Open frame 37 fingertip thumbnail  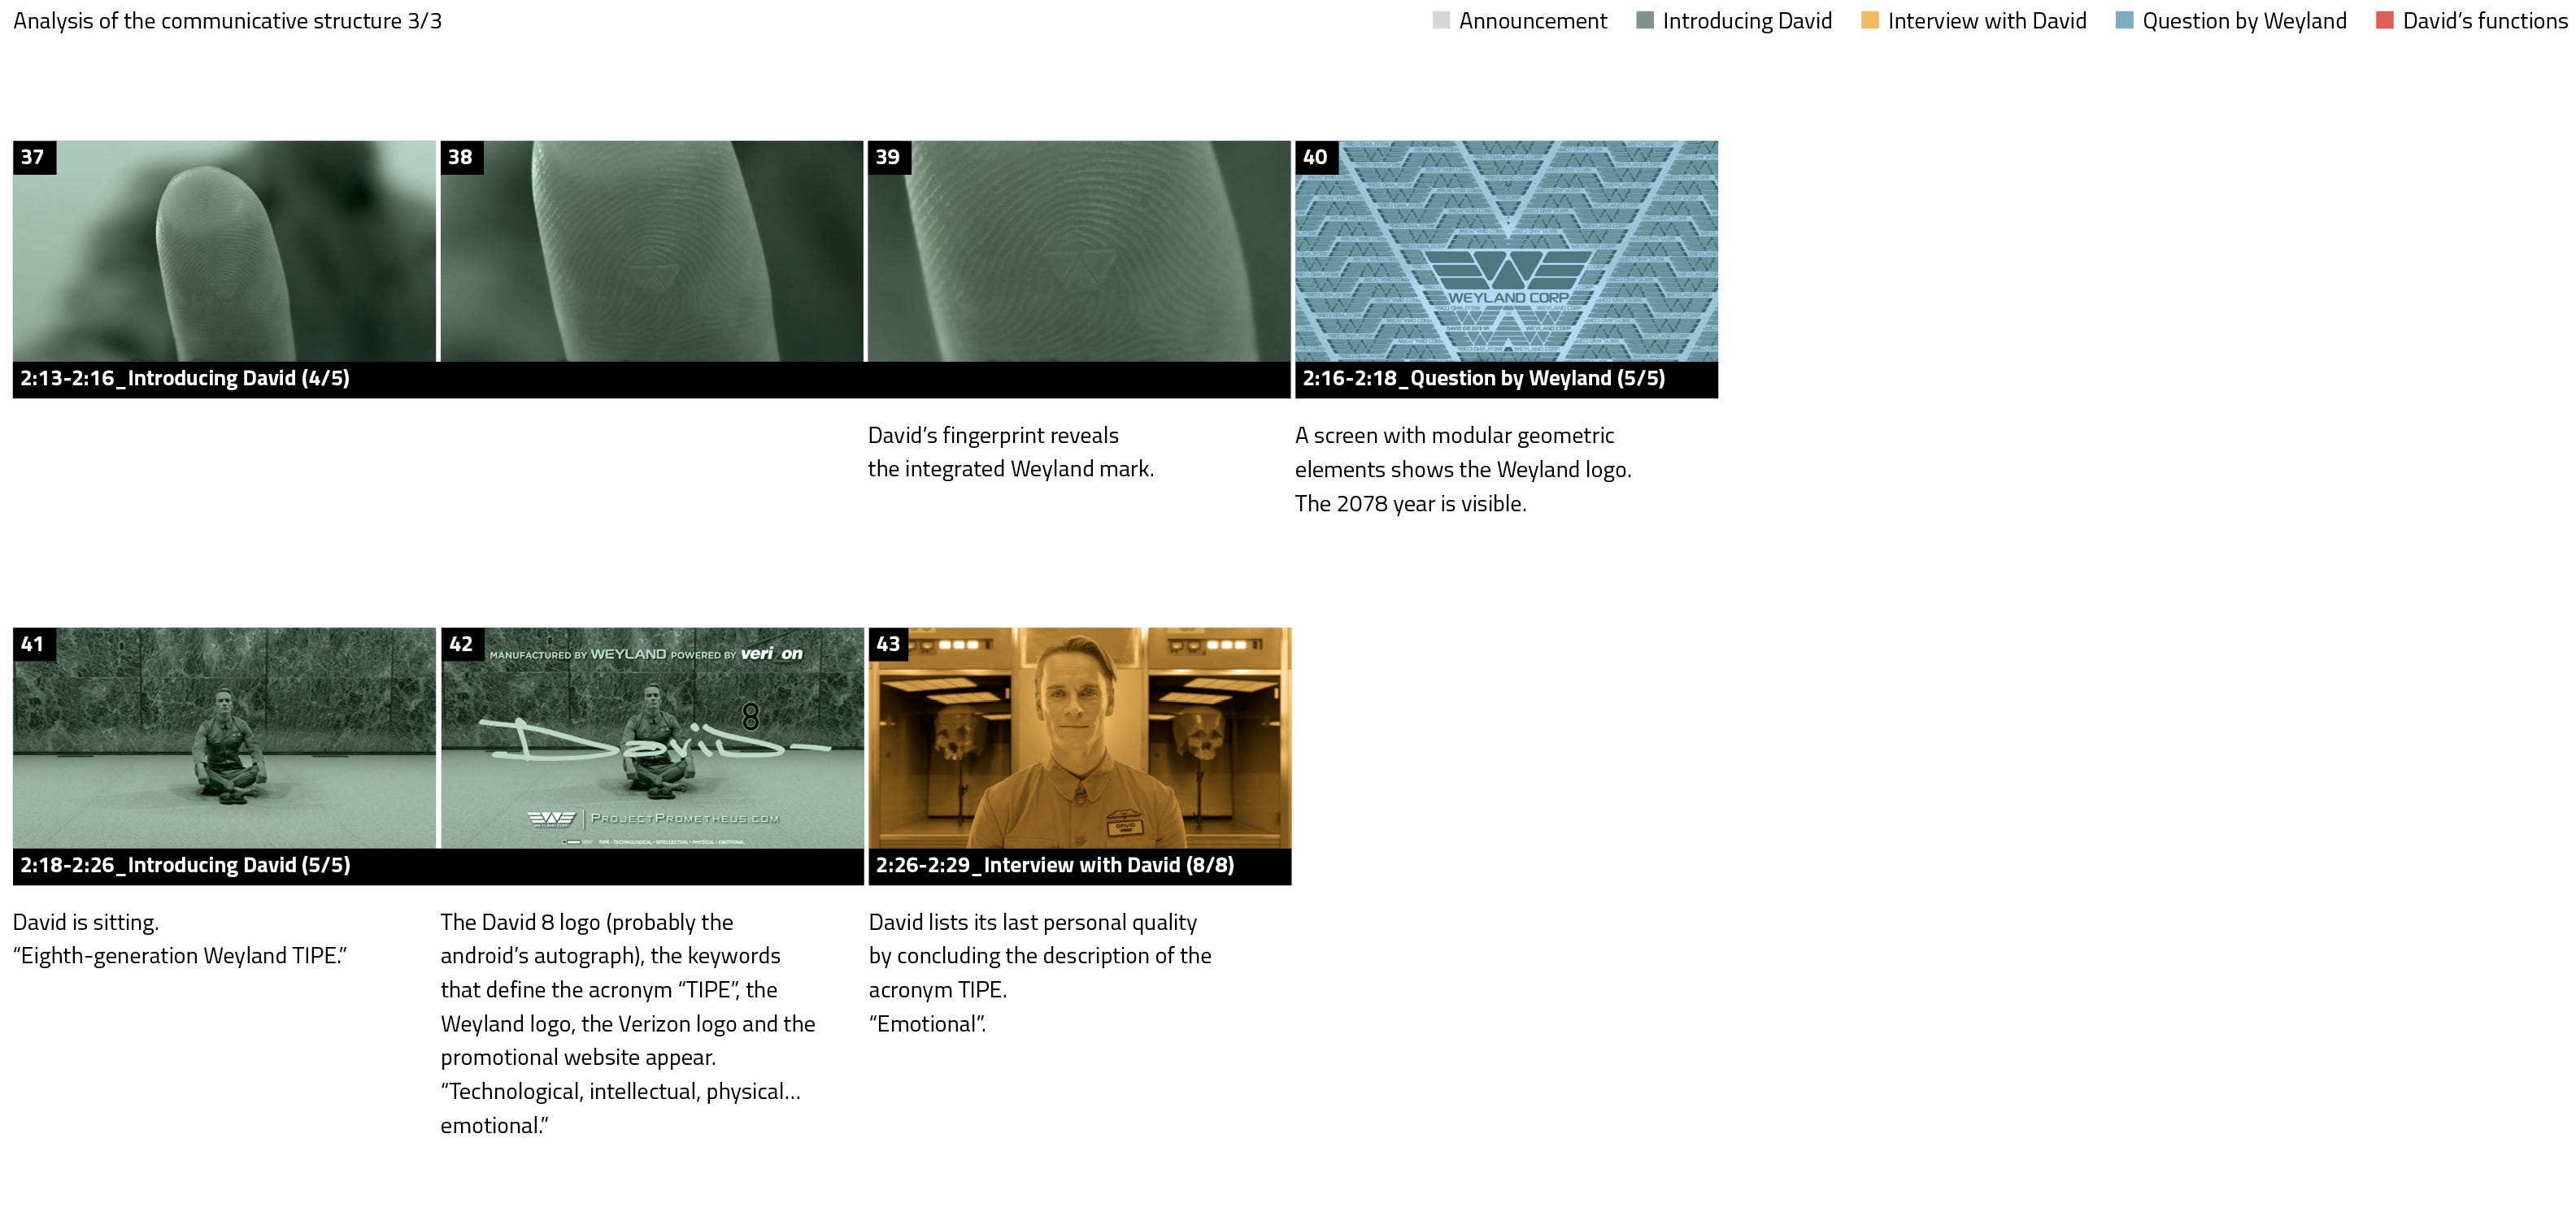tap(224, 251)
